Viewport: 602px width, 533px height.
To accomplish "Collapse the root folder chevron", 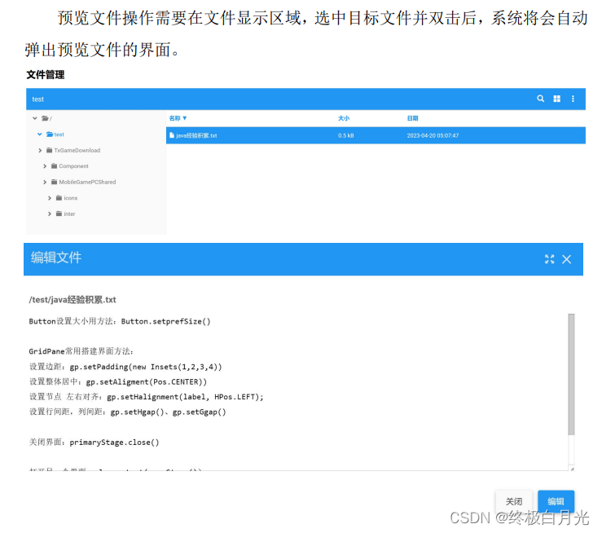I will (x=35, y=118).
